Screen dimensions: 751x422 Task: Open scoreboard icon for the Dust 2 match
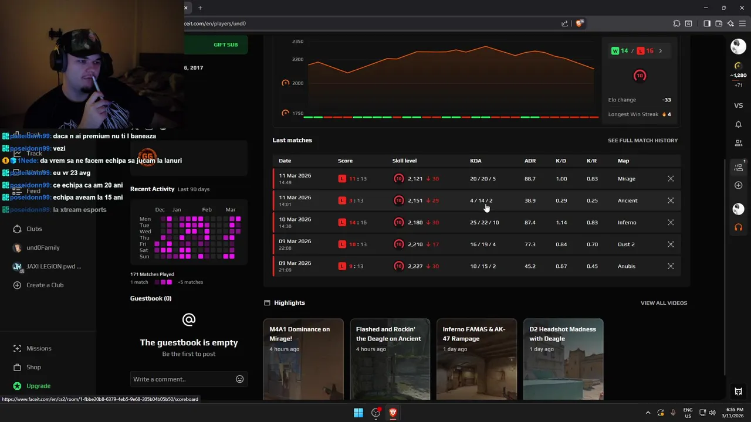tap(671, 244)
